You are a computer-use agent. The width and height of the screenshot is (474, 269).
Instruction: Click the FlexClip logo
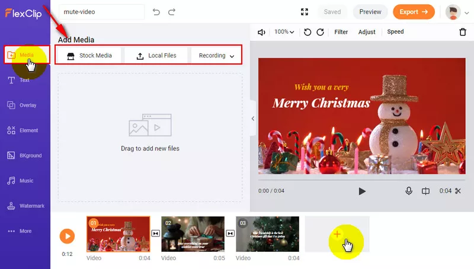click(x=23, y=13)
